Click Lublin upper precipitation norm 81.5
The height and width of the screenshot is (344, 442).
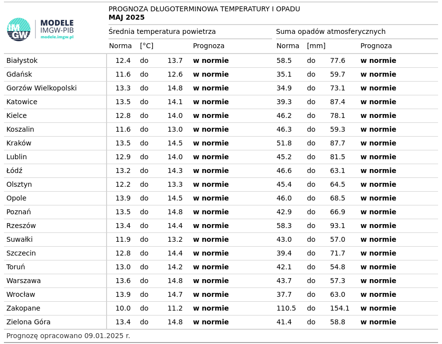click(x=338, y=157)
